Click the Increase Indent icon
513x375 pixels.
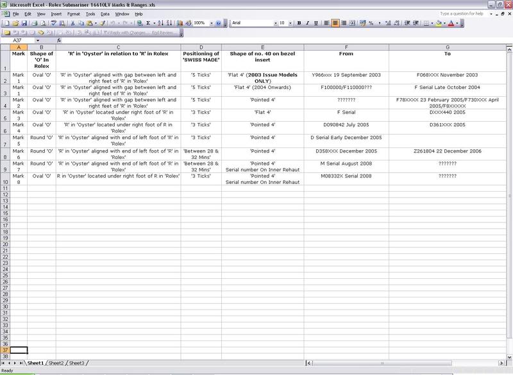tap(416, 23)
